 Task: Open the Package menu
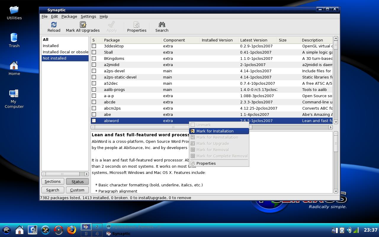pyautogui.click(x=69, y=16)
